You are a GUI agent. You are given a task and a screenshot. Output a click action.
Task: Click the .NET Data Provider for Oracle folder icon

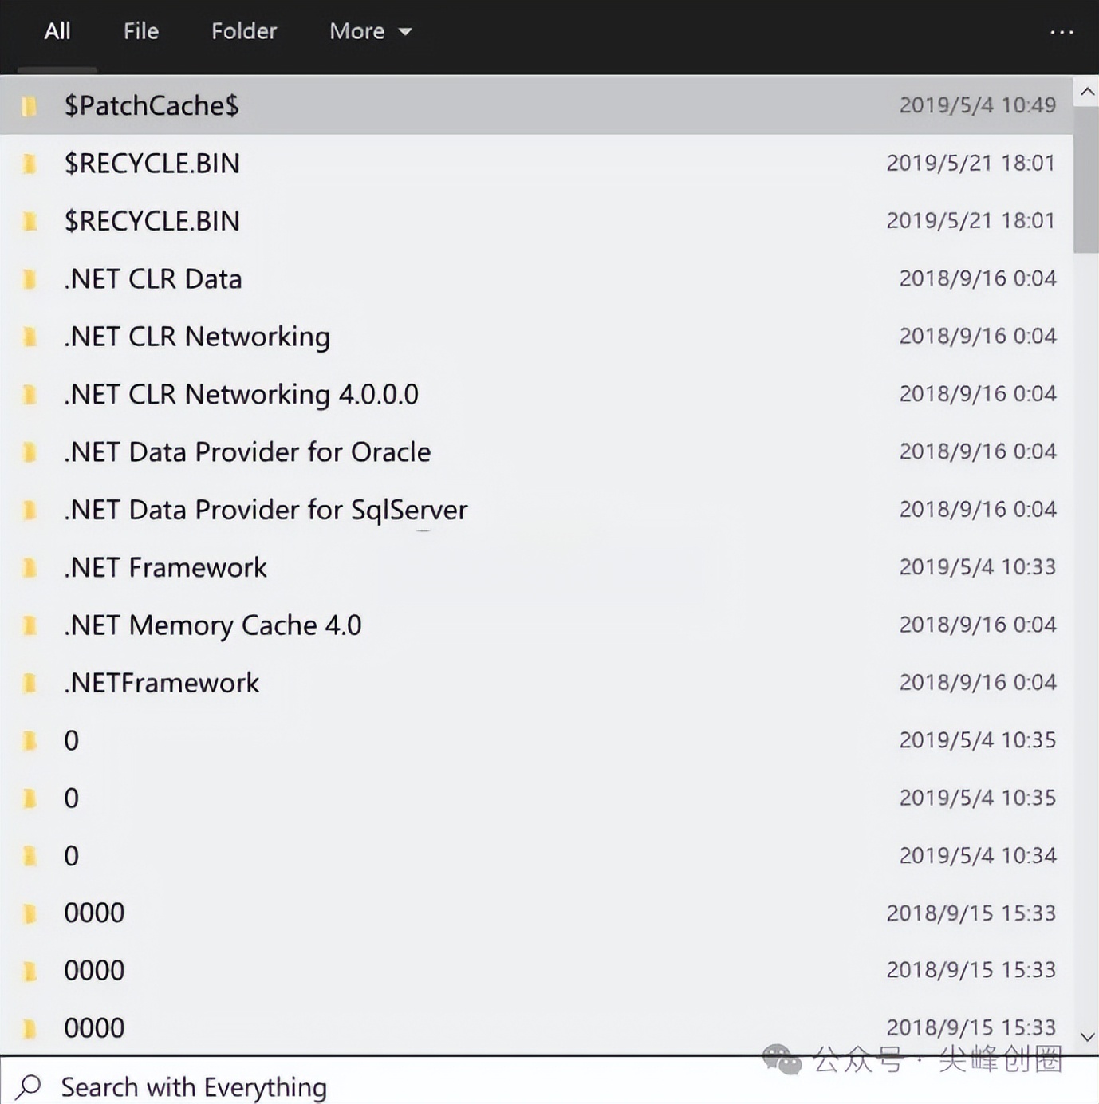[30, 452]
